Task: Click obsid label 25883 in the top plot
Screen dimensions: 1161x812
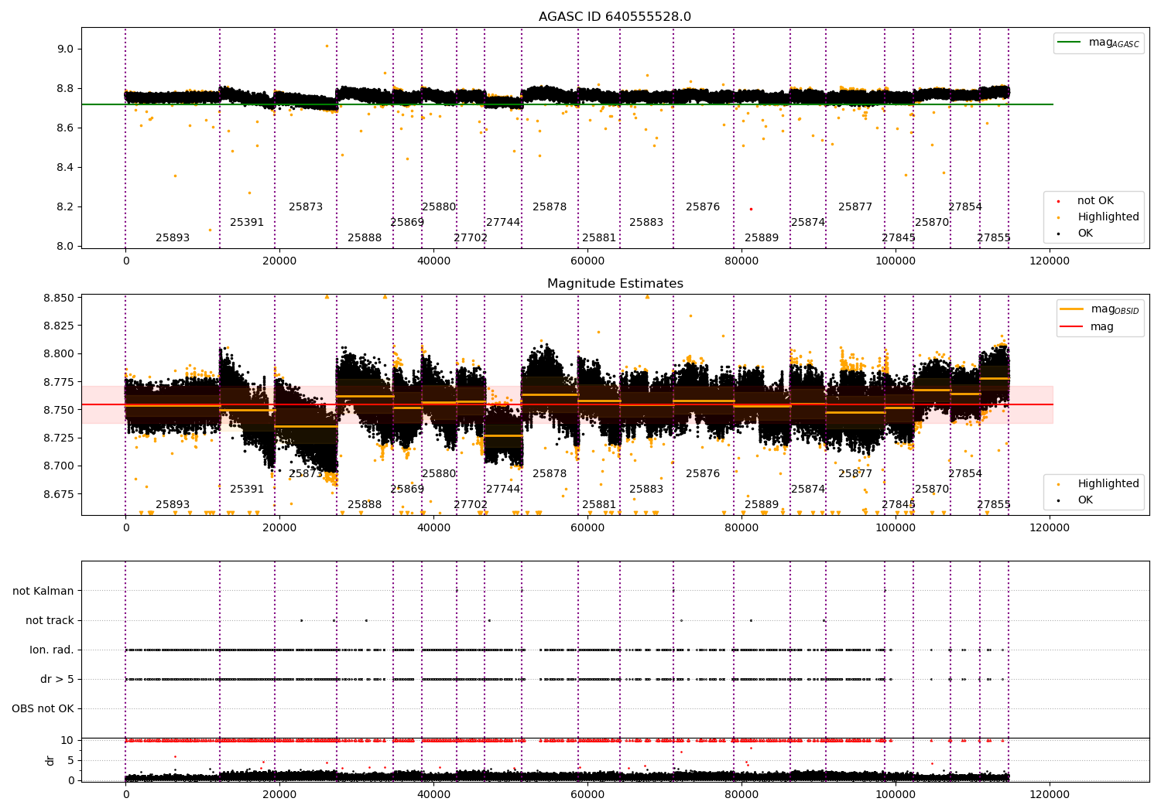Action: [646, 223]
